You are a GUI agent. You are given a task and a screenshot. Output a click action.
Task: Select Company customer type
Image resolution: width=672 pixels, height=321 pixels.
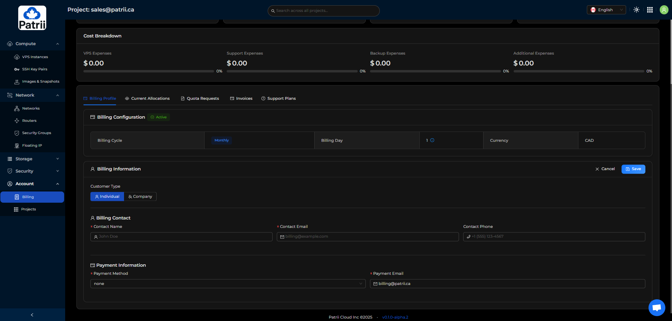click(140, 197)
